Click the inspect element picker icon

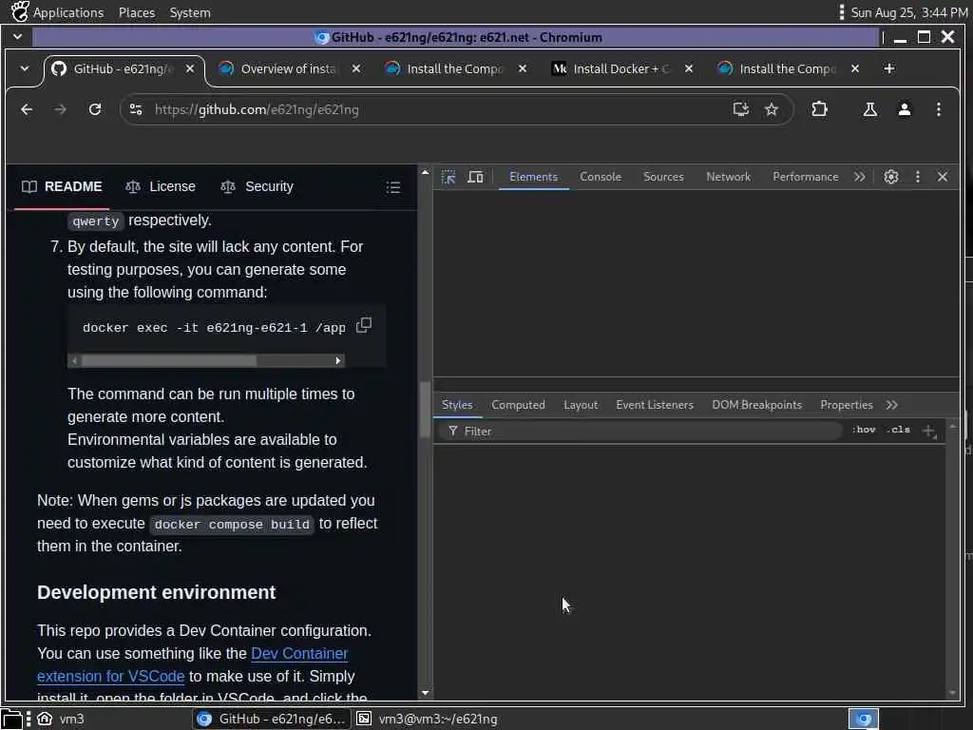[x=448, y=177]
